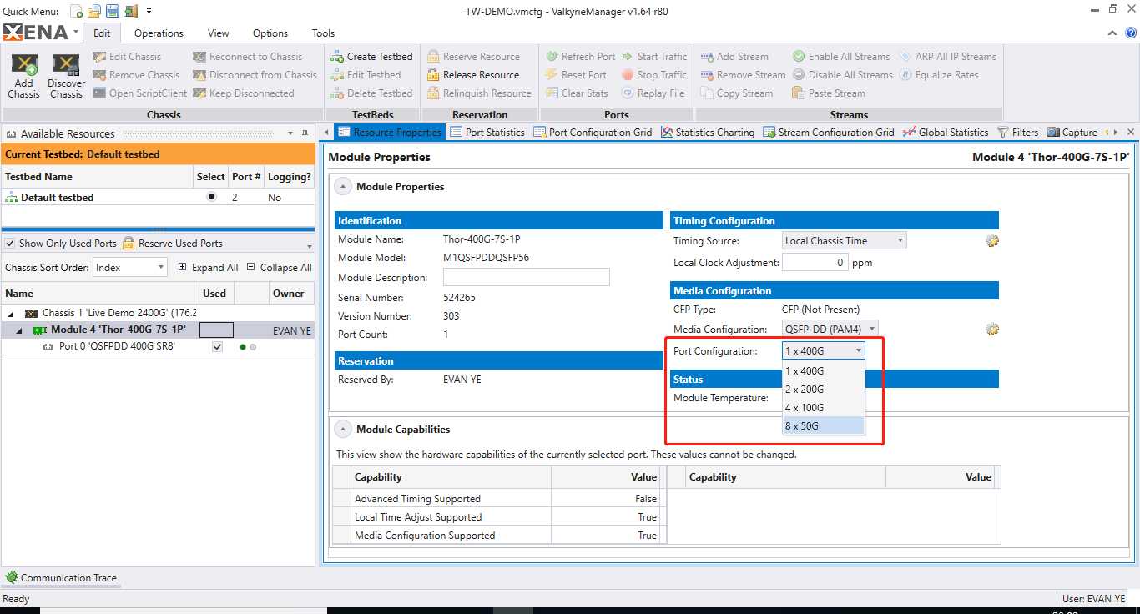
Task: Select the Default testbed radio button
Action: click(x=211, y=197)
